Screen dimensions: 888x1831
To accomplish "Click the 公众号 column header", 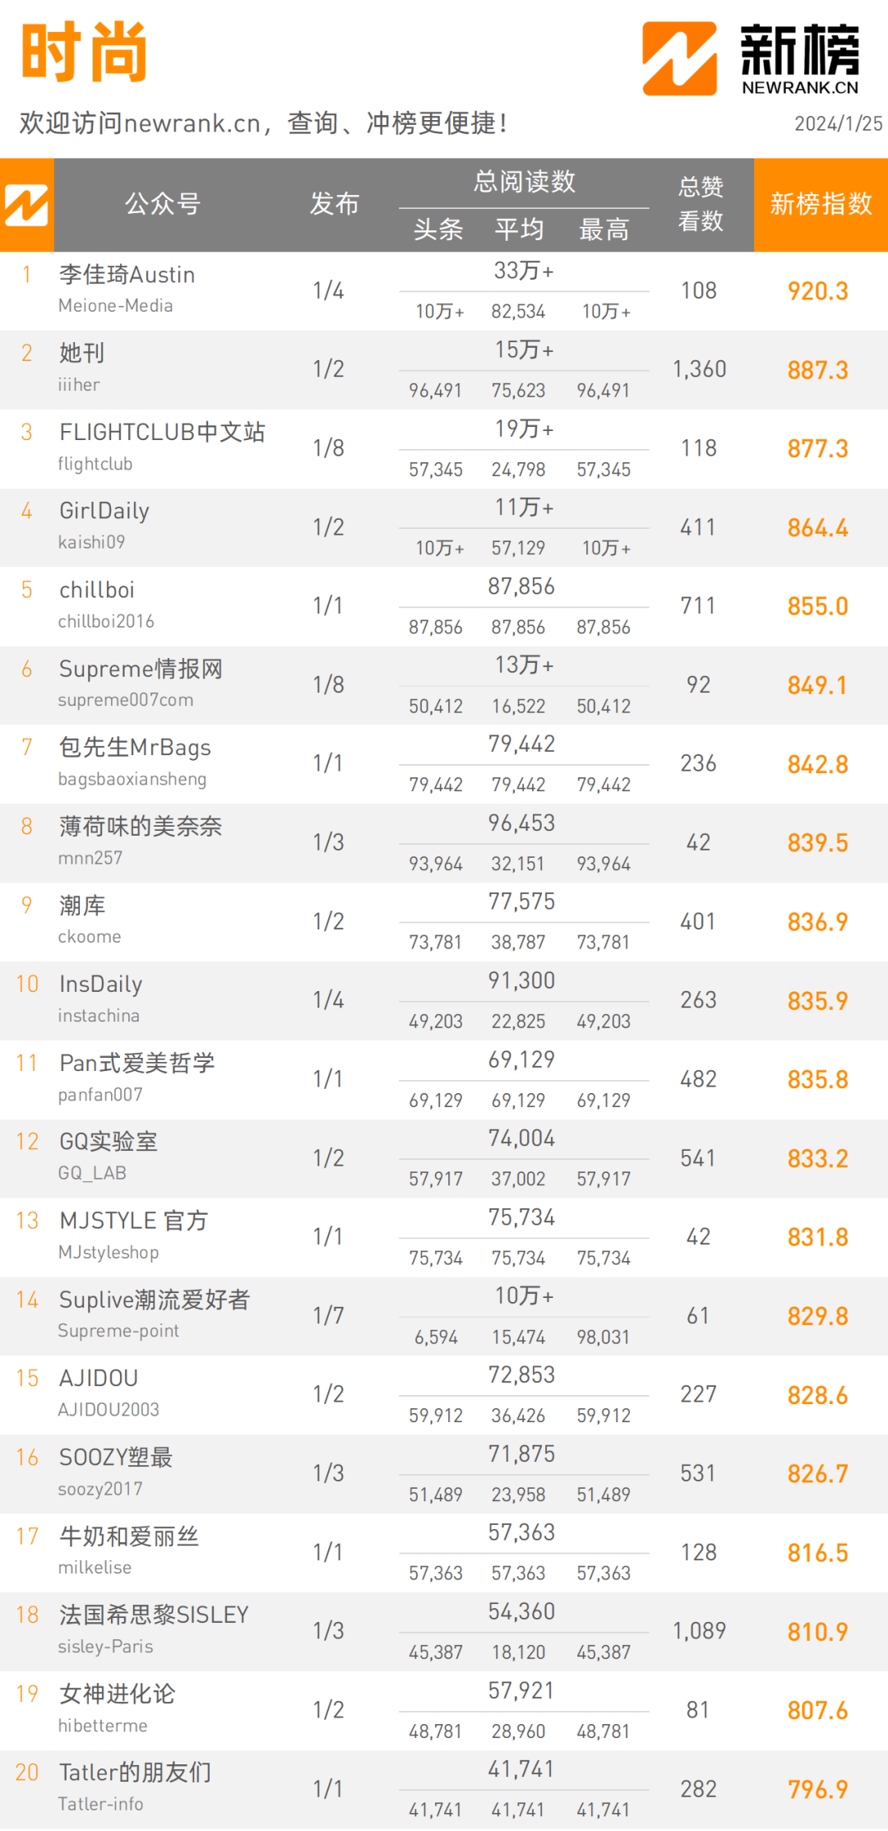I will pos(163,204).
